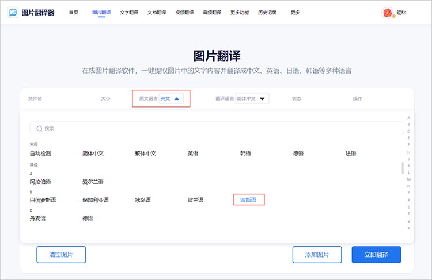
Task: Jump to A in the alphabet index
Action: coord(409,118)
